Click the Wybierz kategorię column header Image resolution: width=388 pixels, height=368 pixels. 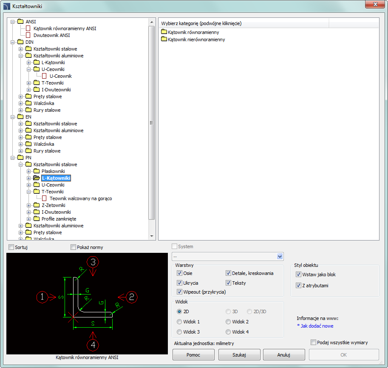[244, 23]
